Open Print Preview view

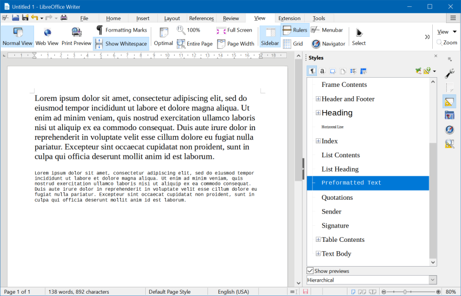pyautogui.click(x=76, y=36)
